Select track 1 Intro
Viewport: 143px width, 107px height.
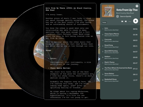click(120, 29)
